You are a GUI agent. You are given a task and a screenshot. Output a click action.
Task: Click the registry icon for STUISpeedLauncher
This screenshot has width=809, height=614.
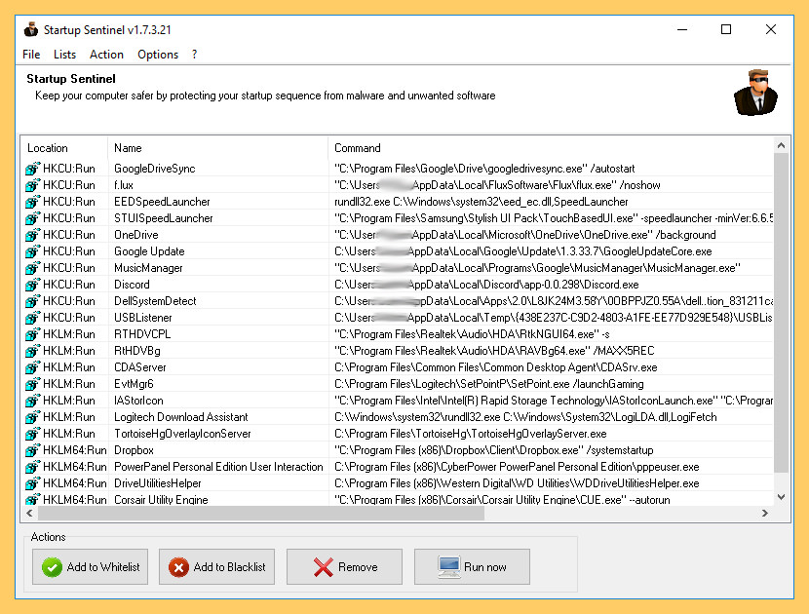click(x=32, y=217)
